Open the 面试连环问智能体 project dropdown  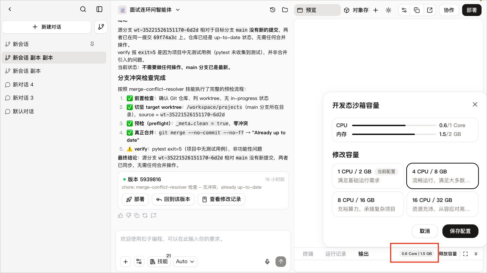point(155,10)
